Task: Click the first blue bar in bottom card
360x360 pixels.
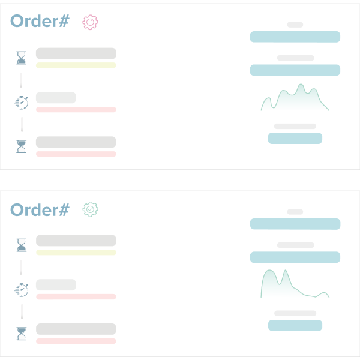Action: coord(295,224)
